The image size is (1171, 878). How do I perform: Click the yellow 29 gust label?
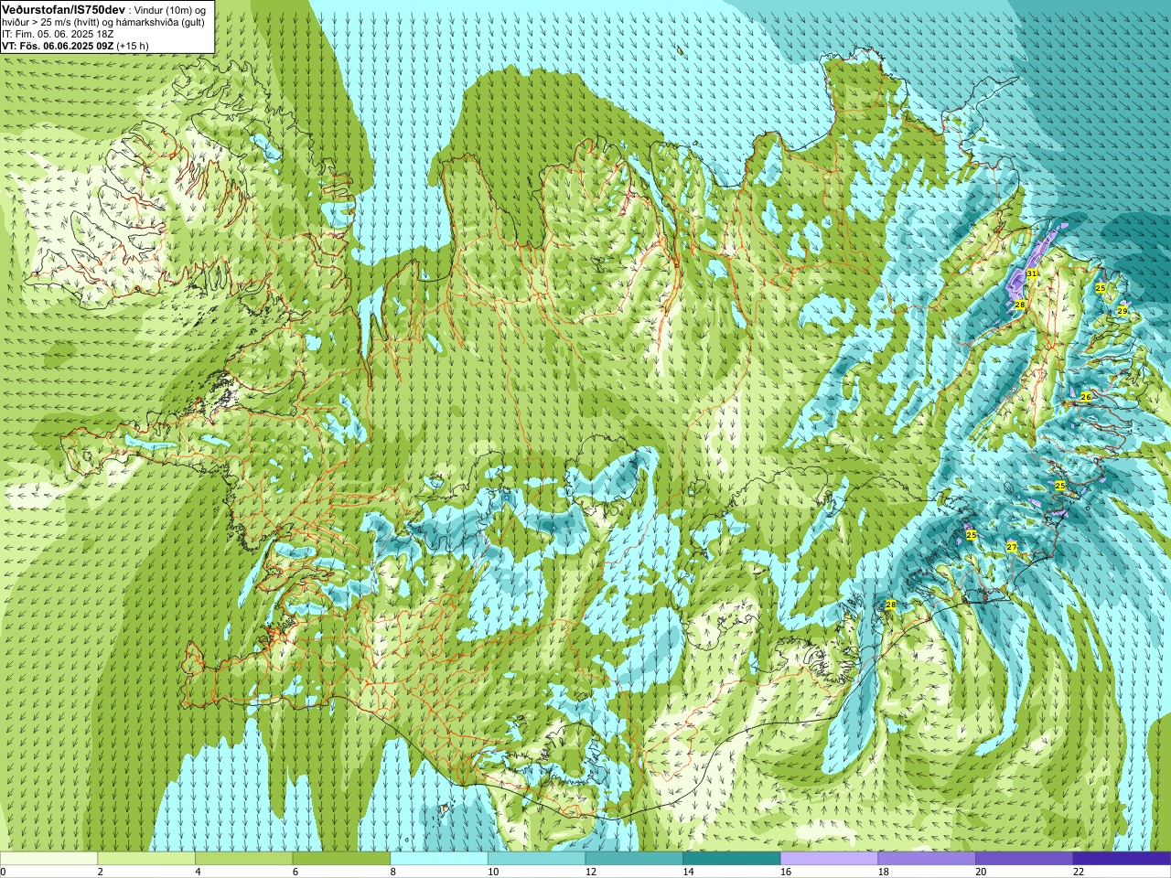pos(1123,311)
